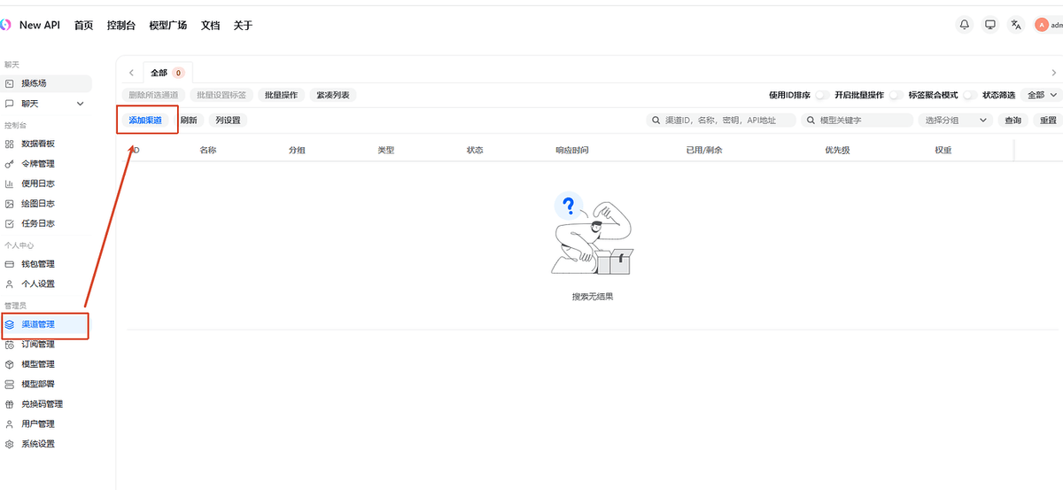This screenshot has height=490, width=1063.
Task: Toggle the 标签聚合模式 switch
Action: click(970, 95)
